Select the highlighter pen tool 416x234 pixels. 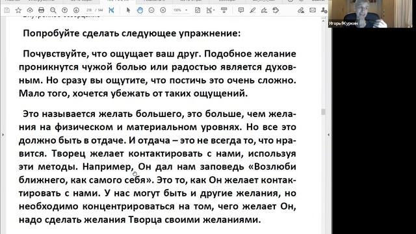pyautogui.click(x=253, y=10)
